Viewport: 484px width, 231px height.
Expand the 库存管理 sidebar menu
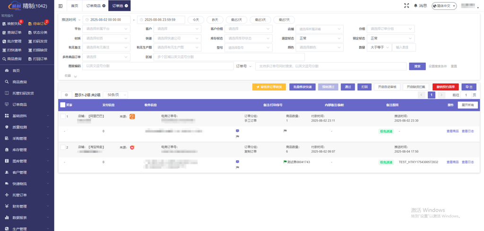pos(27,150)
